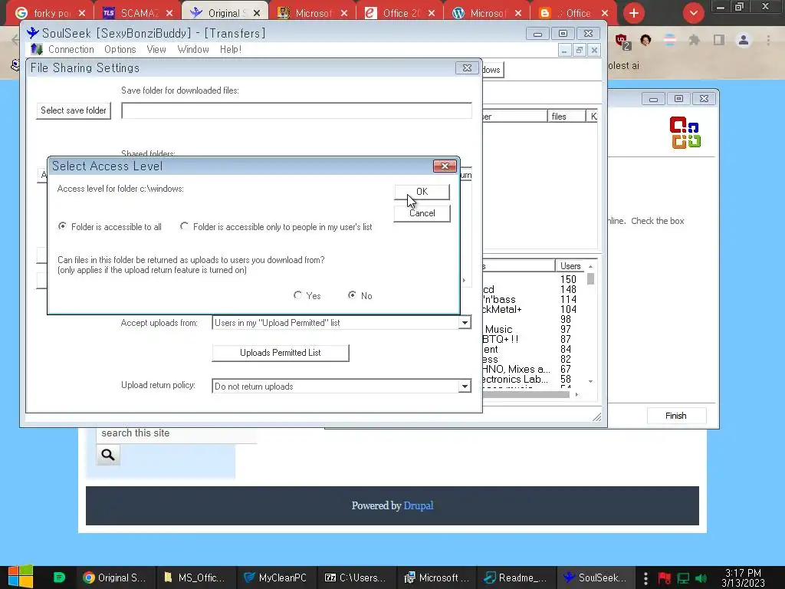Click the red flag tray icon
The image size is (785, 589).
[x=665, y=578]
